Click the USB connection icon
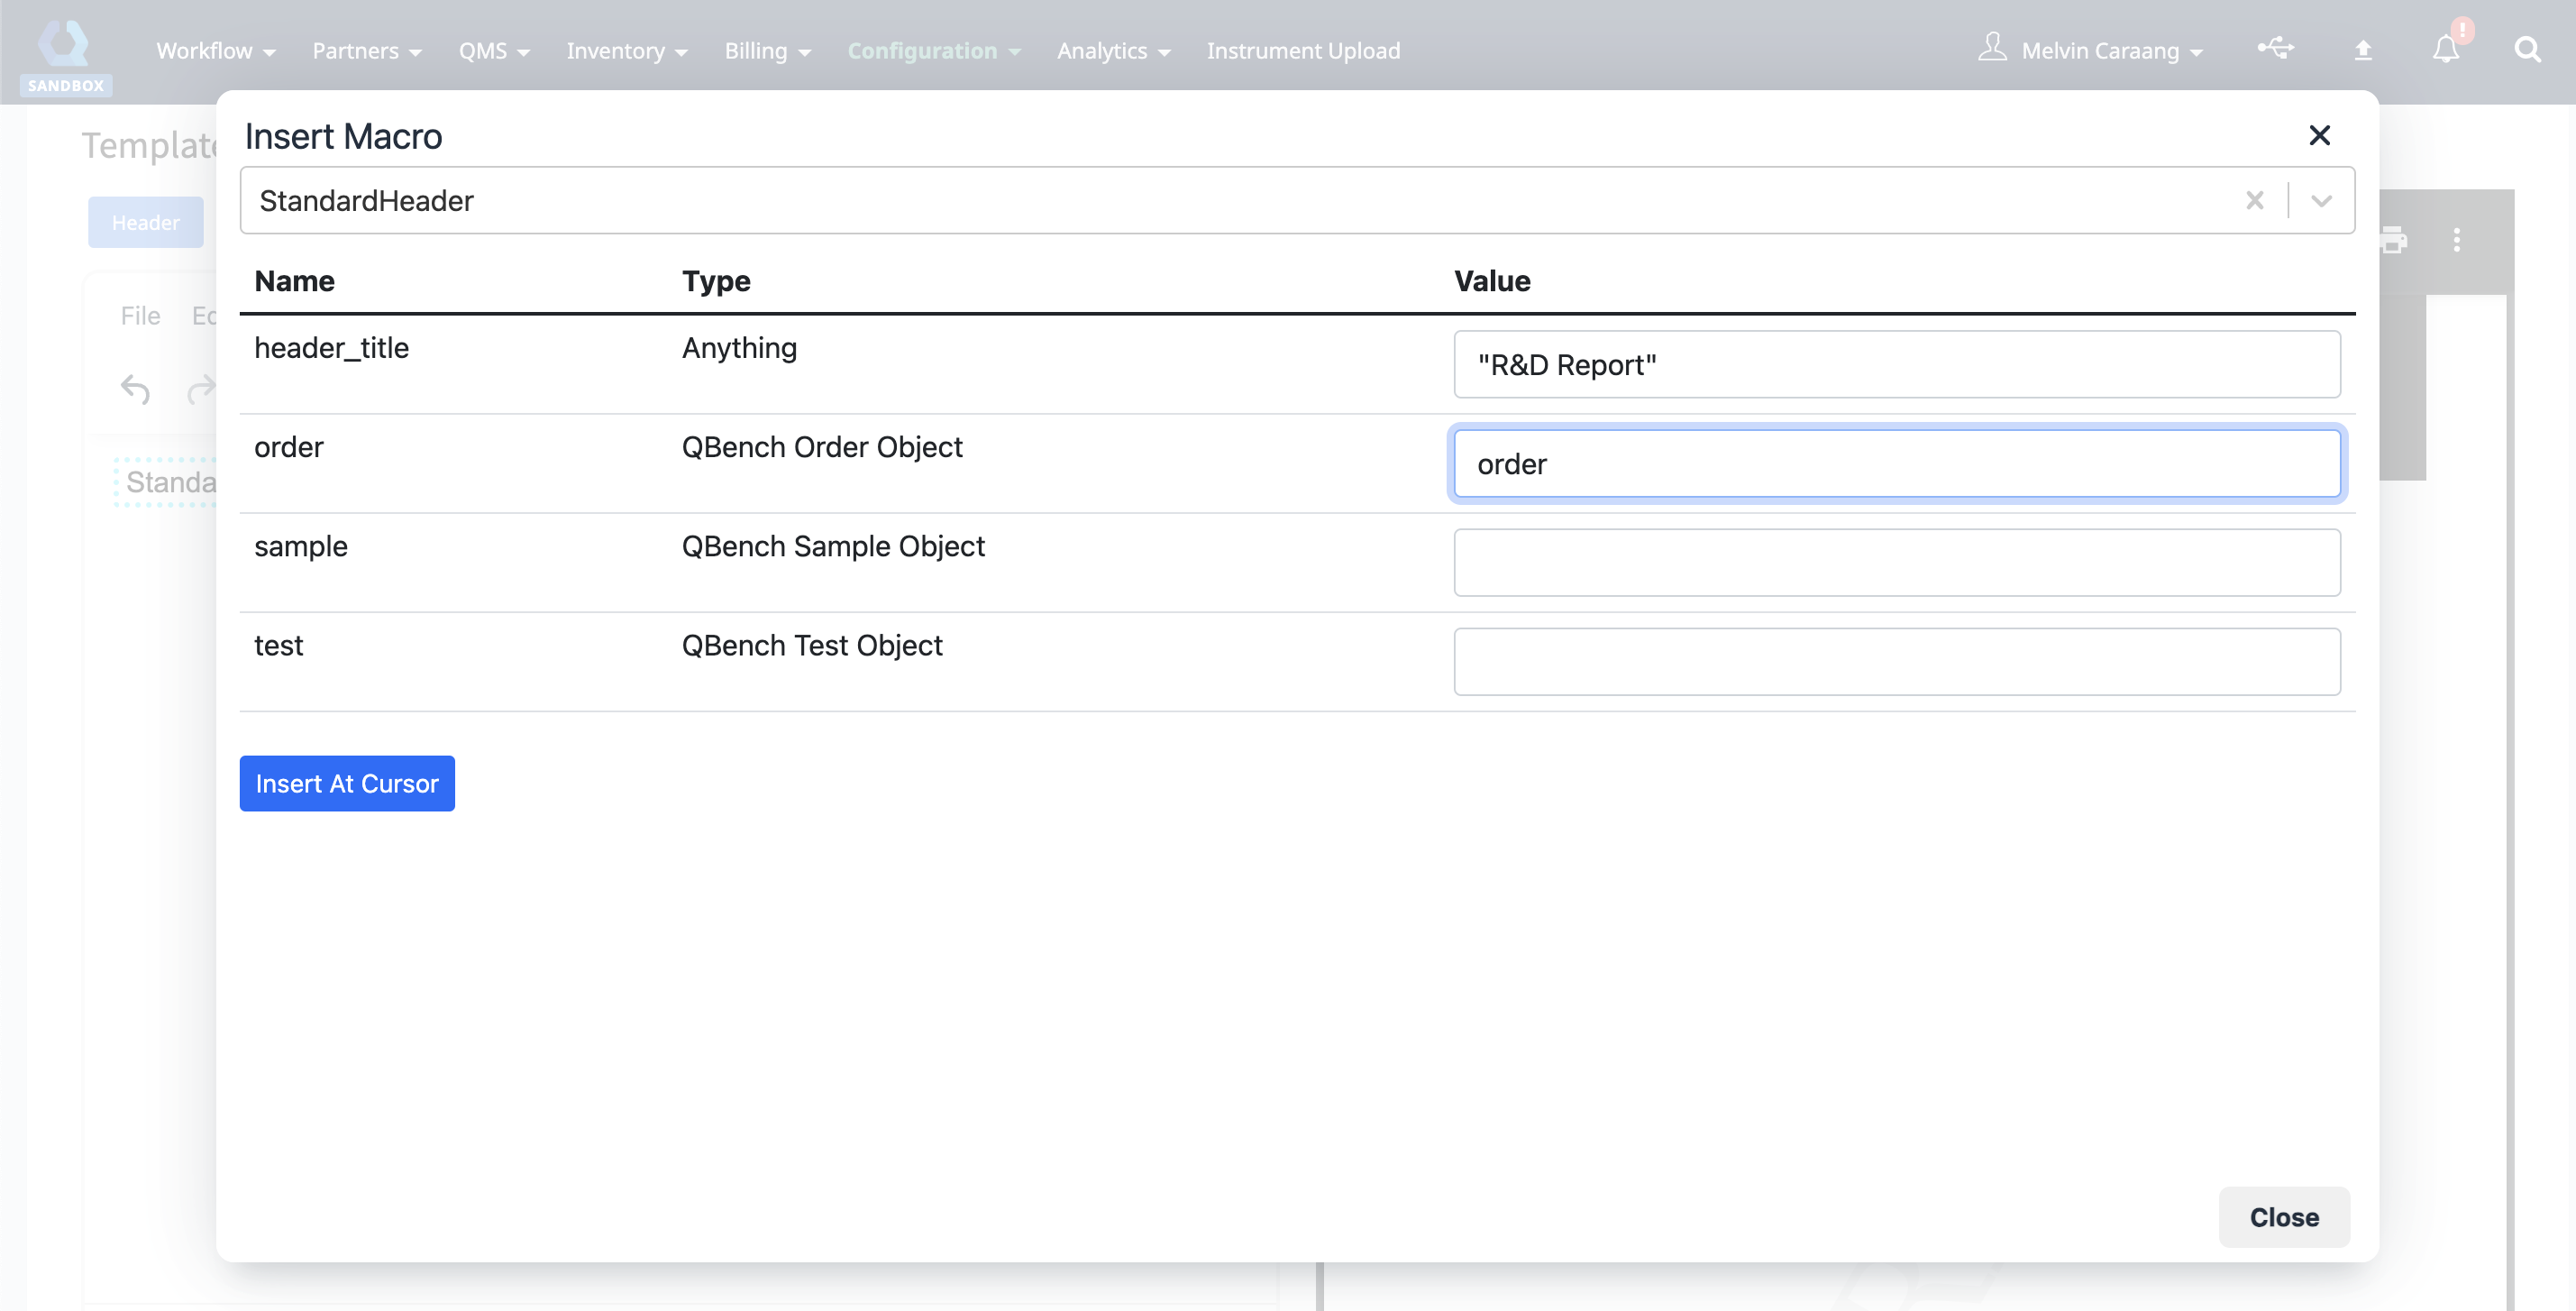Screen dimensions: 2576x1311 click(2275, 48)
